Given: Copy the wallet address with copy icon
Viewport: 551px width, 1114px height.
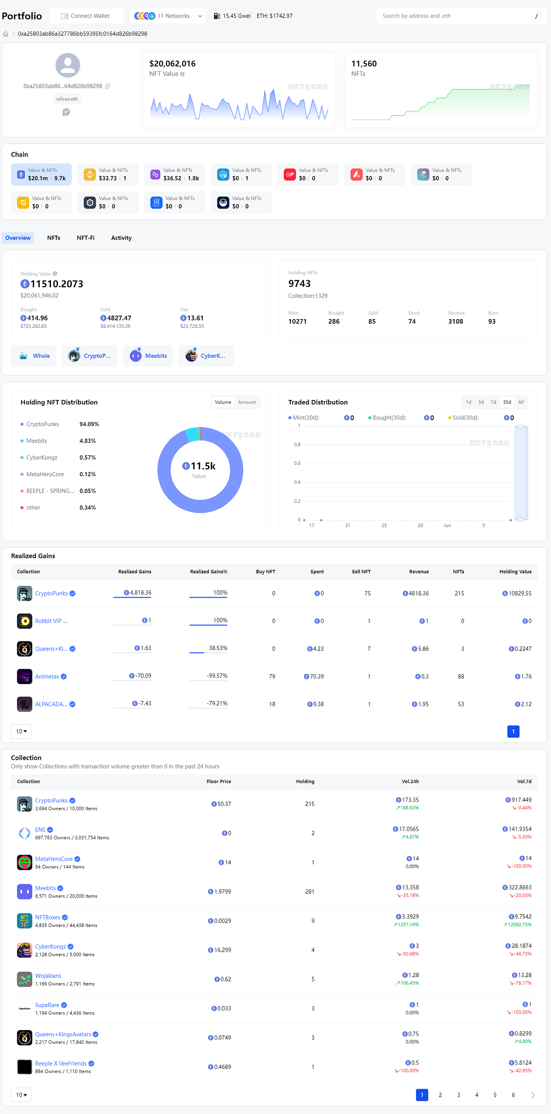Looking at the screenshot, I should (x=107, y=86).
